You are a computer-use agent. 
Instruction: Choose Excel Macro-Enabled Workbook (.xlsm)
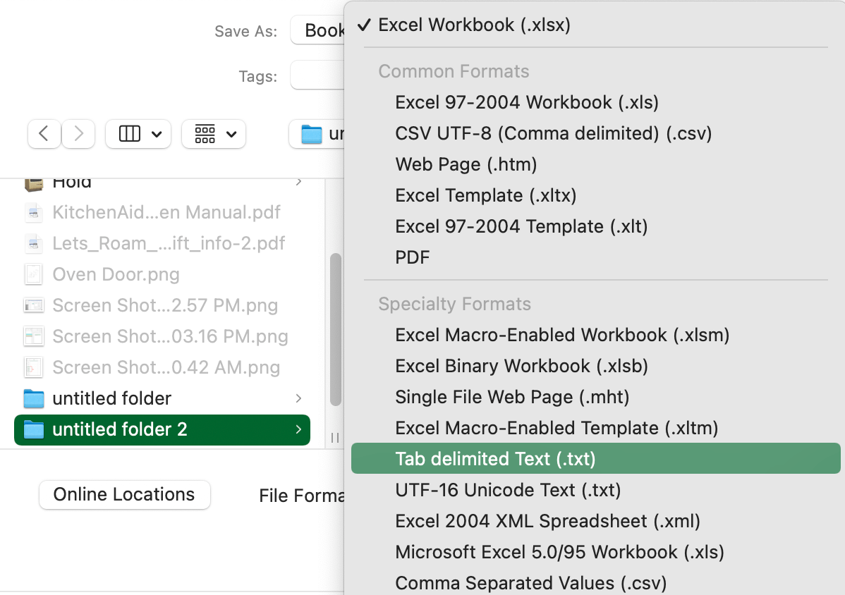562,335
